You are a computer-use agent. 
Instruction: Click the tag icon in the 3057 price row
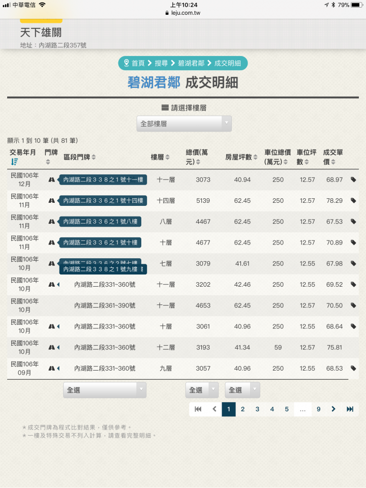(353, 368)
